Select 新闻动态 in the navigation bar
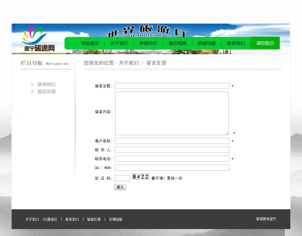302x236 pixels. point(148,43)
